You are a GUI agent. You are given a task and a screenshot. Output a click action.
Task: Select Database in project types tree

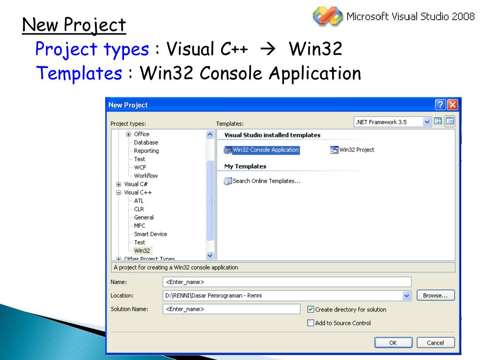point(146,142)
